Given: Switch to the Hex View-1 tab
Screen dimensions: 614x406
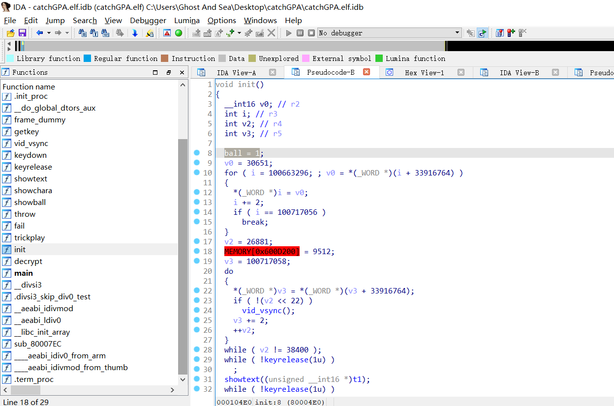Looking at the screenshot, I should (x=424, y=72).
